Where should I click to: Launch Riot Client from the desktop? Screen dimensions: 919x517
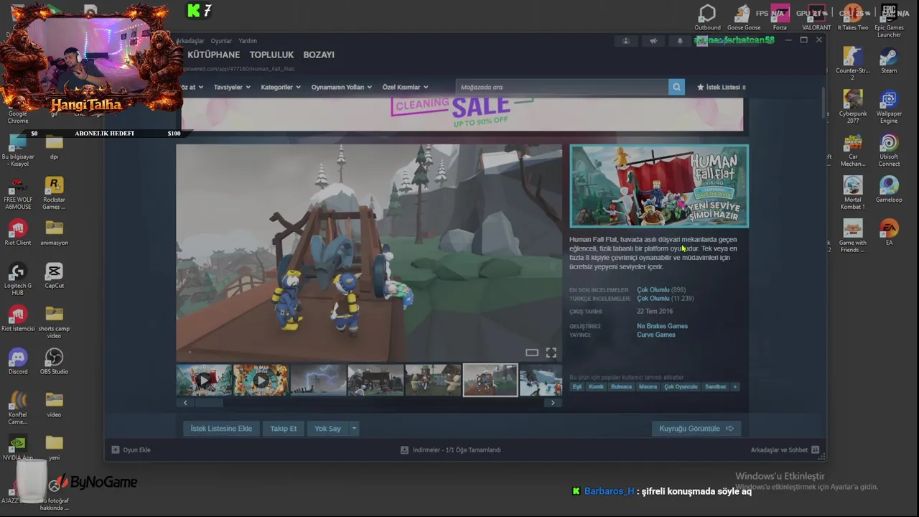pyautogui.click(x=18, y=232)
